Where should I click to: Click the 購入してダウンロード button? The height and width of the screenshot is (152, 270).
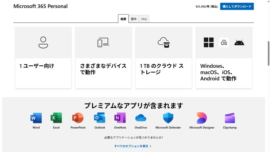(237, 6)
